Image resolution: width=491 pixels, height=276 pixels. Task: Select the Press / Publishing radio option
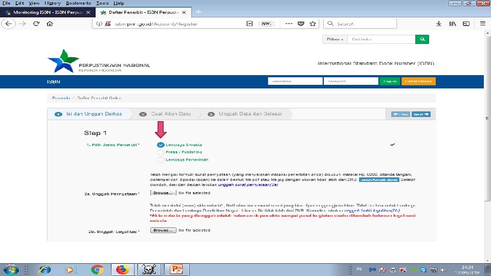click(x=160, y=152)
